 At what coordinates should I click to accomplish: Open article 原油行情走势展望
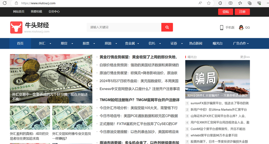[139, 73]
